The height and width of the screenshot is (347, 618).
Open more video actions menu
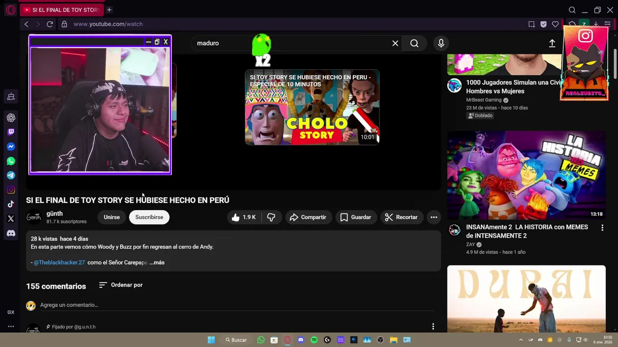pyautogui.click(x=434, y=217)
